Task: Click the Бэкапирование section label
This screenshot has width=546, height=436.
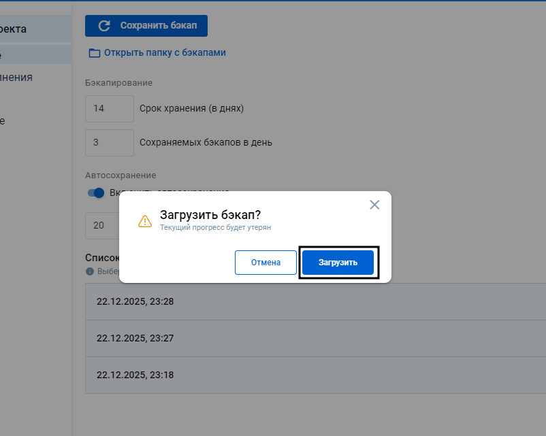Action: click(x=118, y=83)
